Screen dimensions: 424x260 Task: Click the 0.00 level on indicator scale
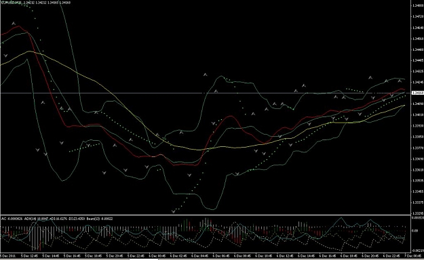pyautogui.click(x=415, y=231)
